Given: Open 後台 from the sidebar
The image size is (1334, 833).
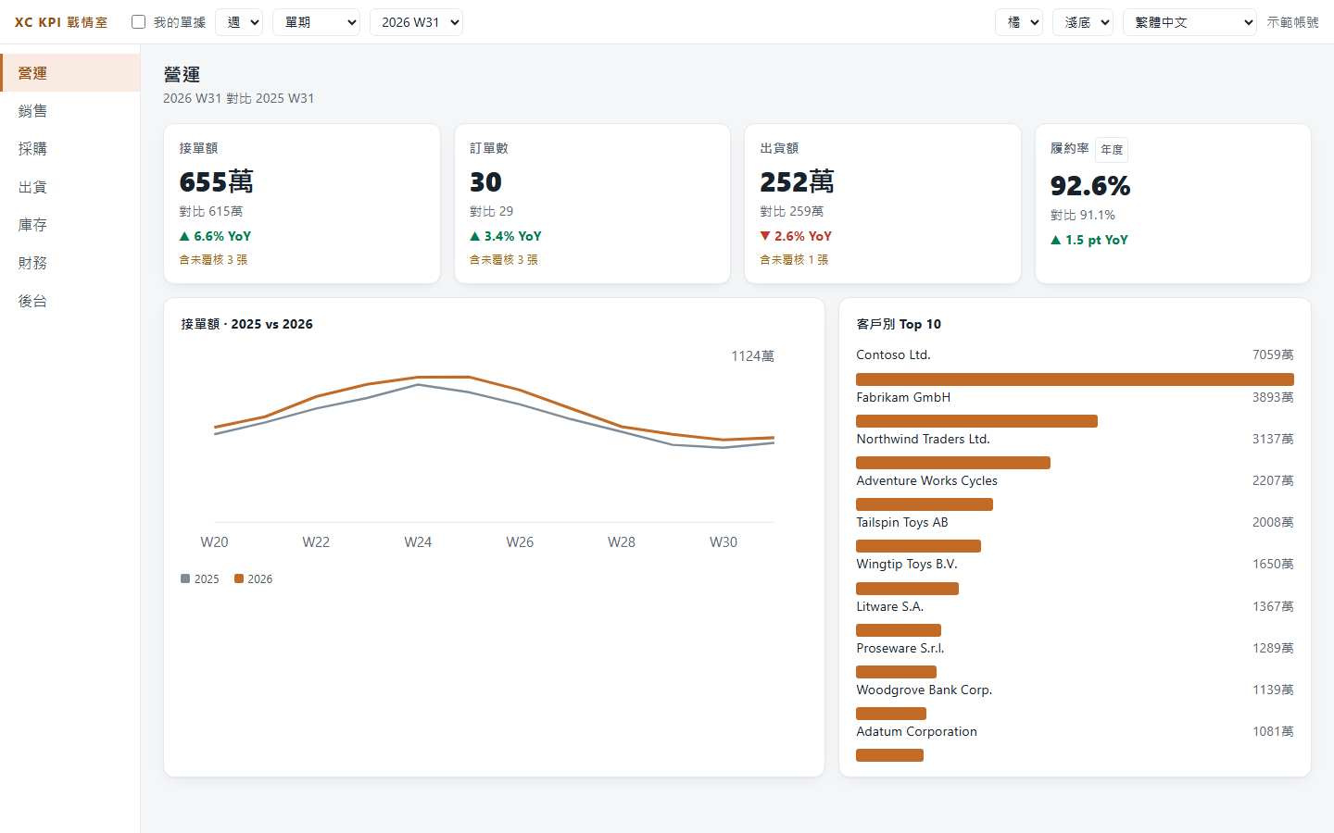Looking at the screenshot, I should [x=70, y=301].
